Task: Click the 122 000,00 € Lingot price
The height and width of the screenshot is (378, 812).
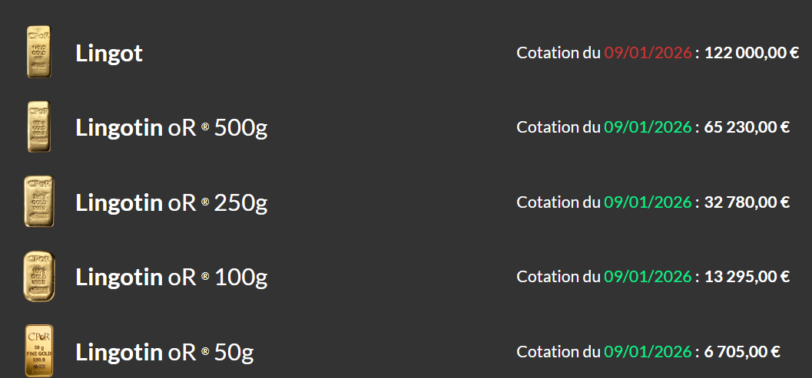Action: coord(751,53)
